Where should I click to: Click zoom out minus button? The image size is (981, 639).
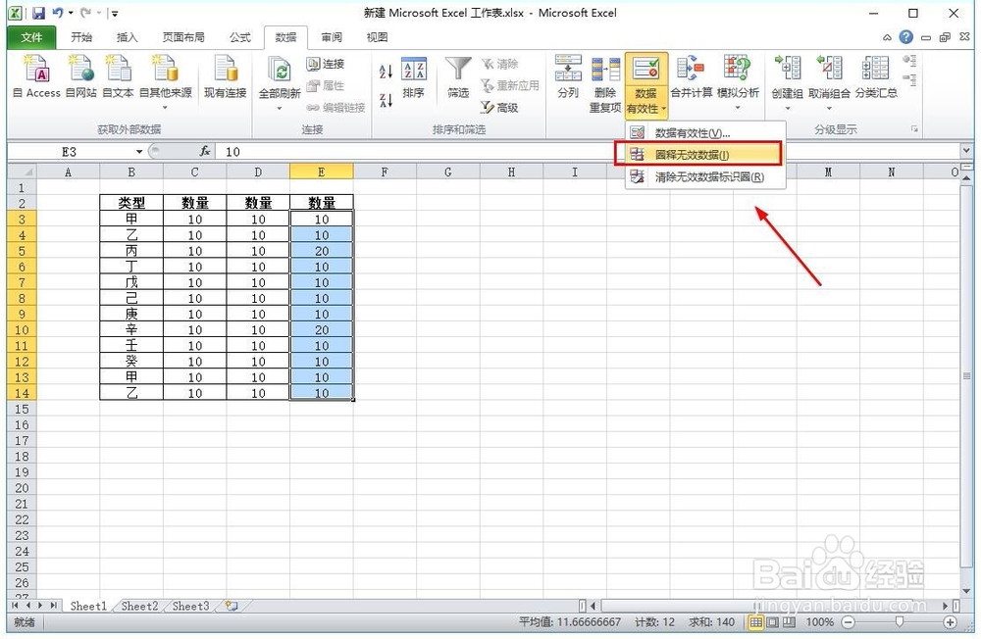pos(849,622)
